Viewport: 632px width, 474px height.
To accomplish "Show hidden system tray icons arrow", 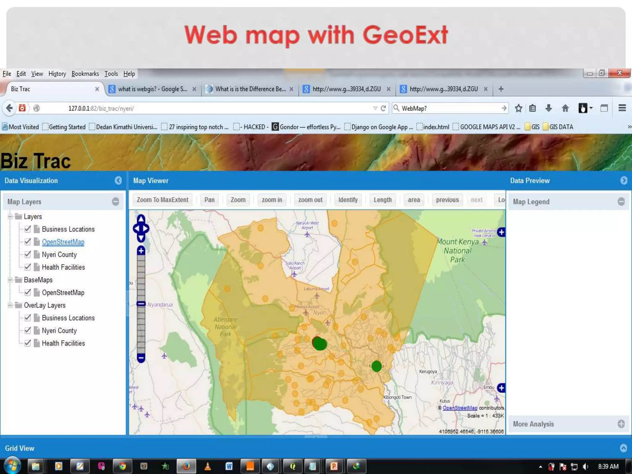I will 540,467.
